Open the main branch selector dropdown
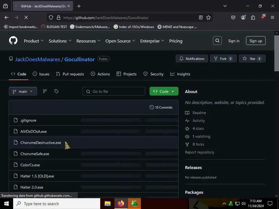 [x=23, y=91]
